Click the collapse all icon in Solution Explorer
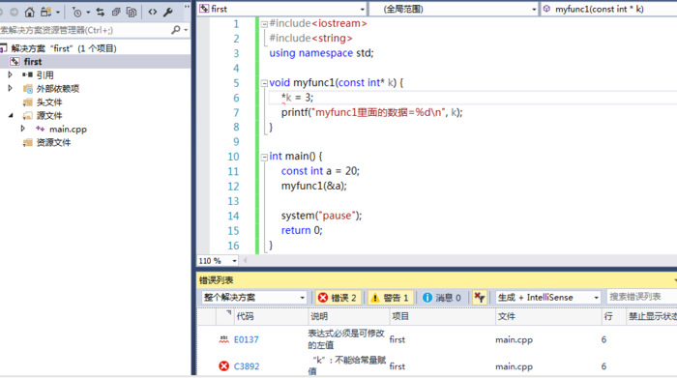677x378 pixels. tap(116, 12)
